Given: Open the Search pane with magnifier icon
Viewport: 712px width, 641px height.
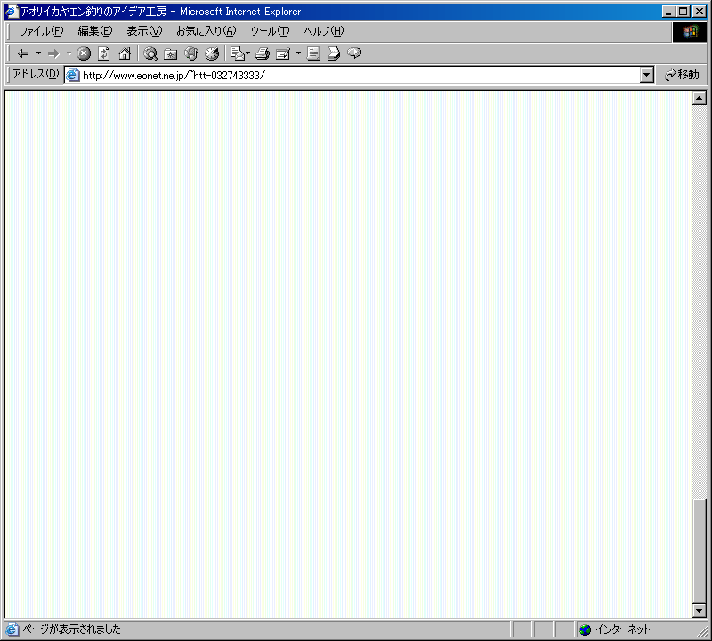Looking at the screenshot, I should tap(150, 53).
